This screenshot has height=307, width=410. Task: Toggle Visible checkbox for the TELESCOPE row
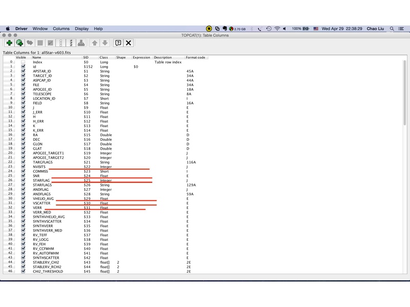click(x=23, y=94)
